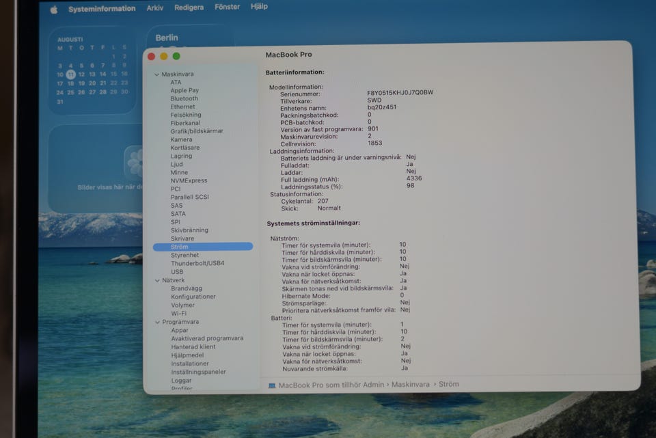Select Thunderbolt/USB4 in sidebar
Screen dimensions: 656x438
[197, 263]
